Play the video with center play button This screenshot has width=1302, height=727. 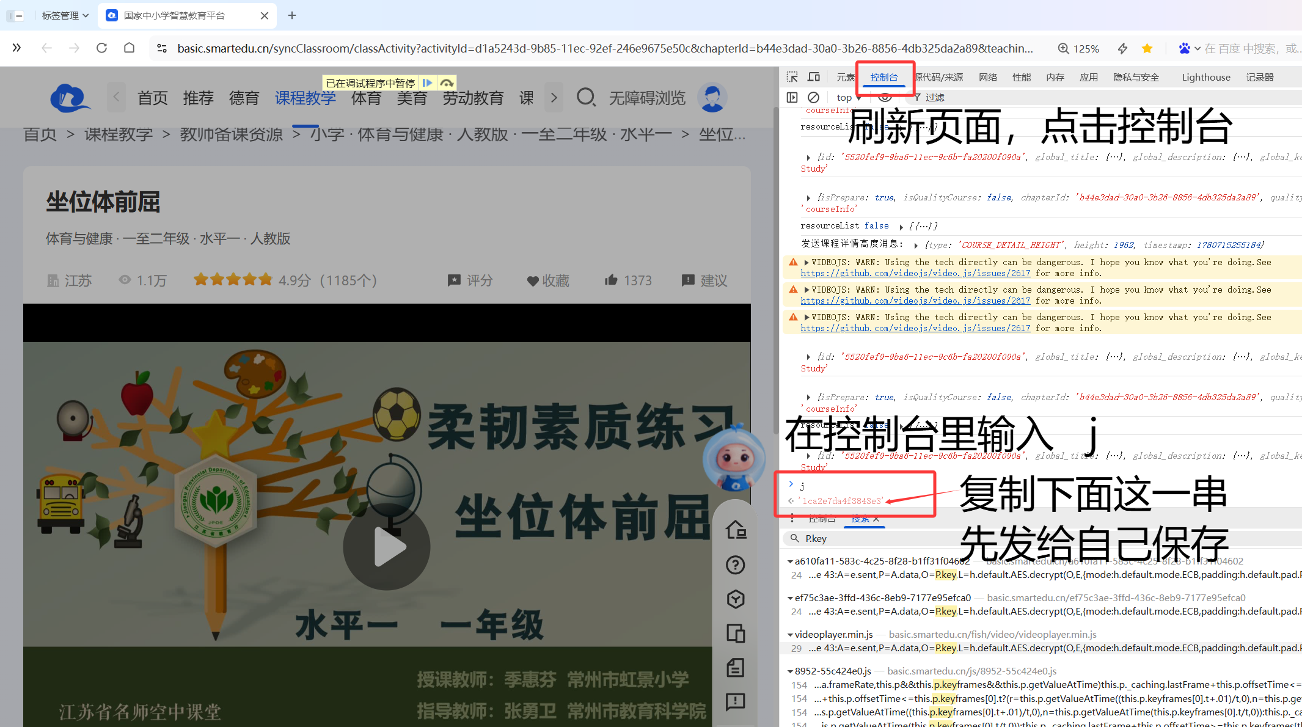click(386, 546)
